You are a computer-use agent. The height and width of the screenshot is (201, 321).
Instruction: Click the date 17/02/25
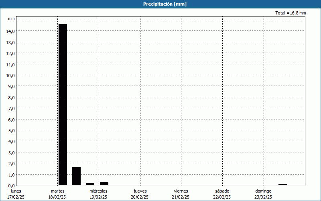click(16, 197)
